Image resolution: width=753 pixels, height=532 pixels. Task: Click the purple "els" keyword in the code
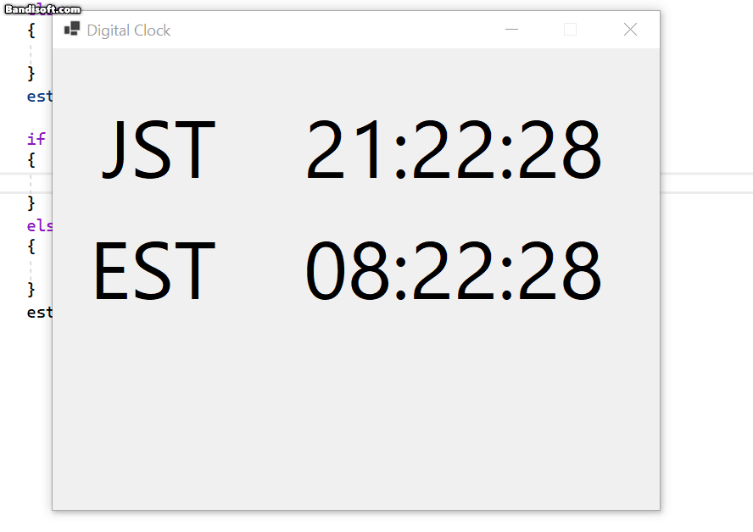tap(39, 226)
